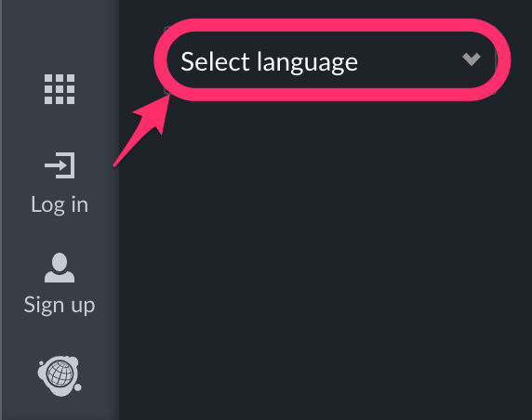The width and height of the screenshot is (532, 420).
Task: Click the chevron arrow of Select language
Action: [472, 59]
